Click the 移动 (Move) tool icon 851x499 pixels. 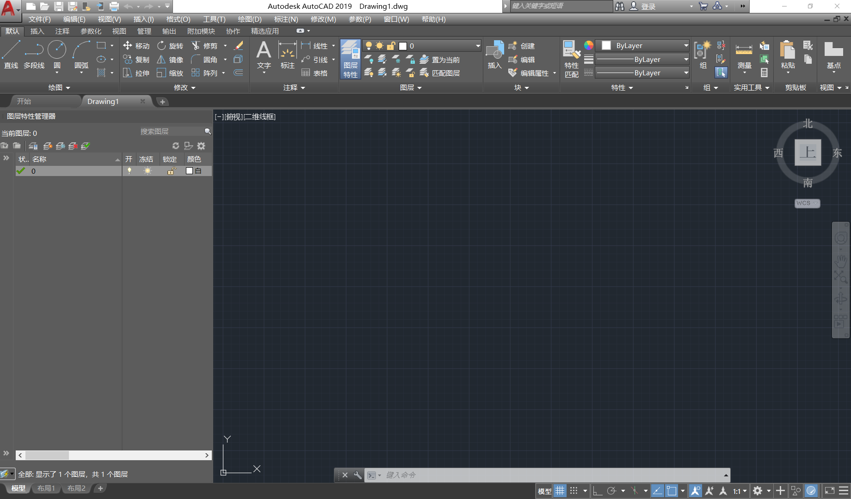pyautogui.click(x=128, y=45)
